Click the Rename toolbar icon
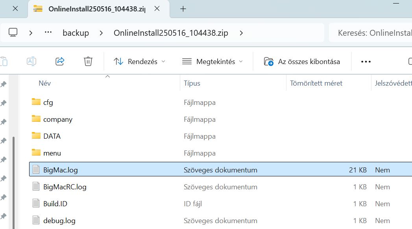 (31, 61)
